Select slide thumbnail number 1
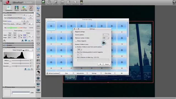Viewport: 176px width, 99px height. (x=51, y=26)
